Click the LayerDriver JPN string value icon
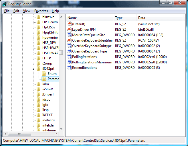 [69, 30]
